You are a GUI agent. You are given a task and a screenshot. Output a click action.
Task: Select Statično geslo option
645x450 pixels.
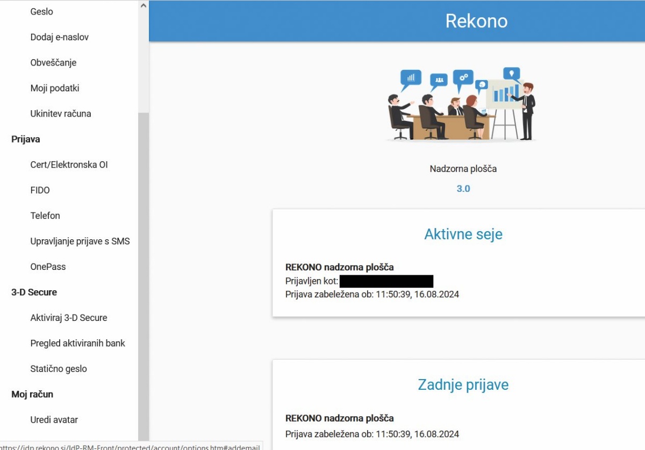[59, 369]
